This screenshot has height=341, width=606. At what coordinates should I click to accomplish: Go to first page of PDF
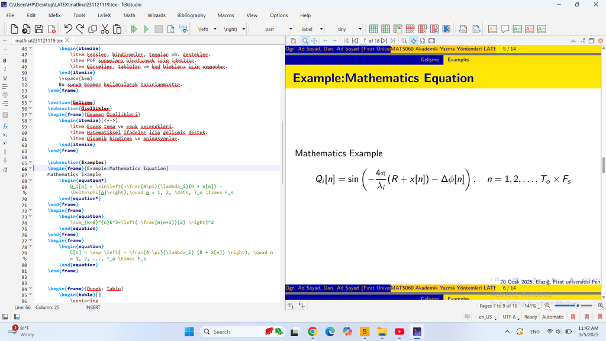pos(346,41)
